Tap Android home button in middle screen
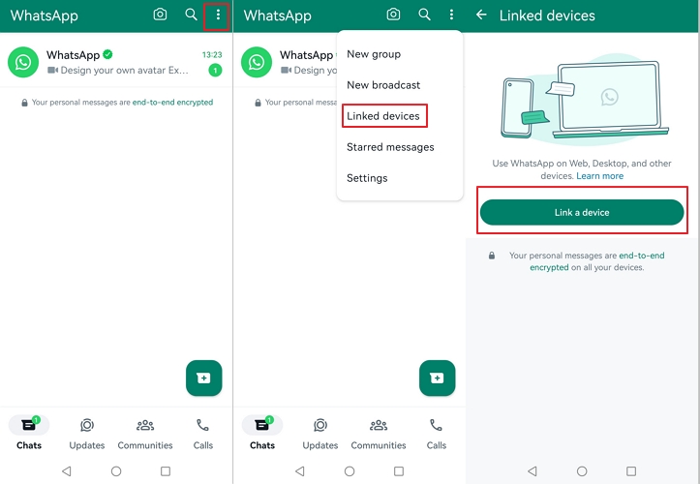700x484 pixels. (350, 471)
